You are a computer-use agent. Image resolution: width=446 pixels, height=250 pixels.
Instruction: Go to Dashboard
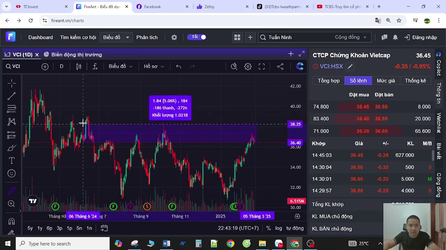tap(40, 37)
